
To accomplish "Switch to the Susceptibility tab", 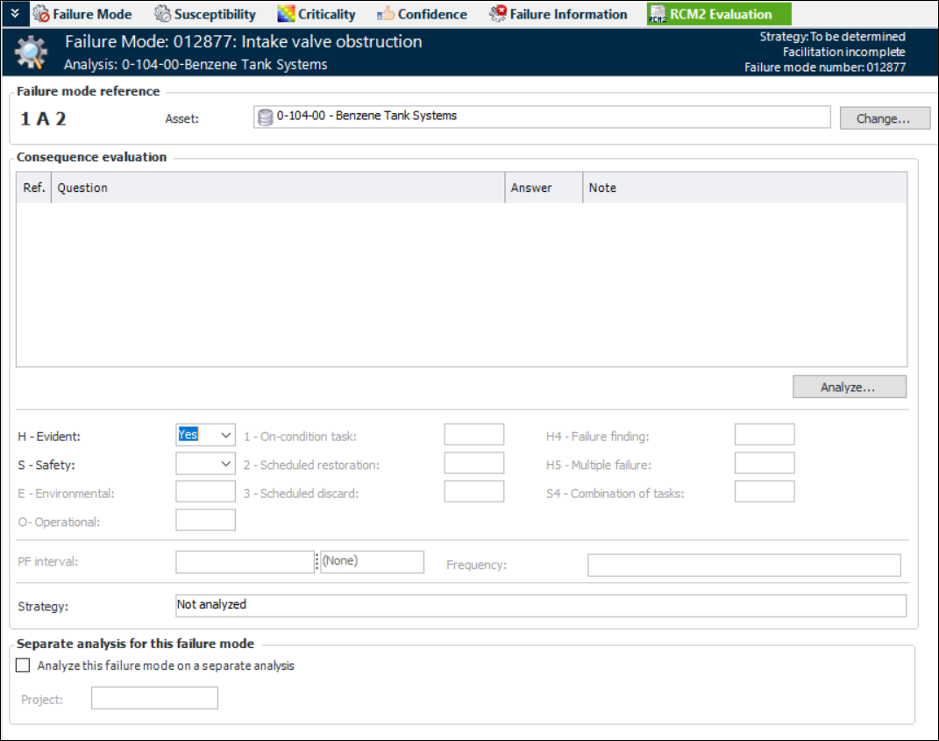I will (x=215, y=14).
